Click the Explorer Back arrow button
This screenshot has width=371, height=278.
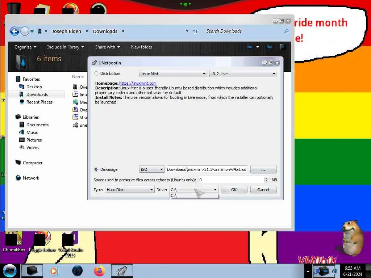pos(14,31)
